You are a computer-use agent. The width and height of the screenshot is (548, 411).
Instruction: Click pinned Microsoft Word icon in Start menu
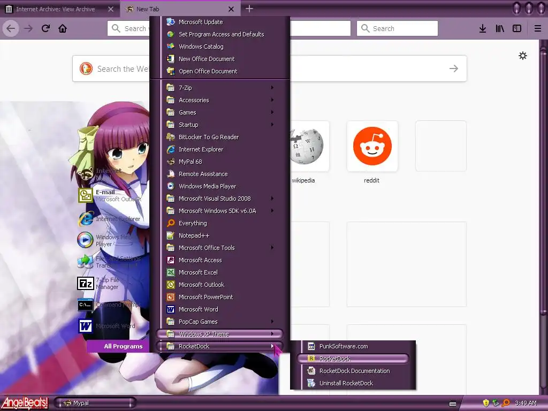85,326
